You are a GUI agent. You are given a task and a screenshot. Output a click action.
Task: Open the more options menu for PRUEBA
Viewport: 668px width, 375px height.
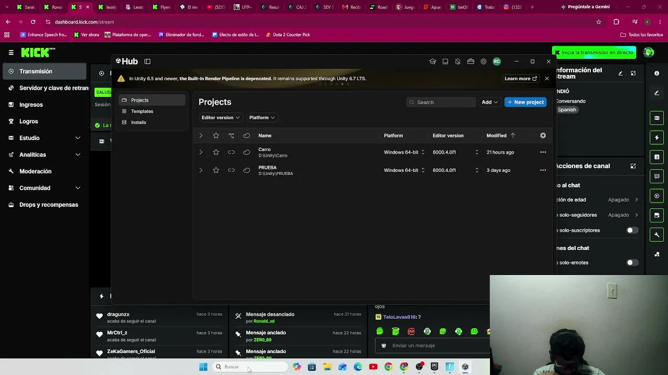[543, 170]
